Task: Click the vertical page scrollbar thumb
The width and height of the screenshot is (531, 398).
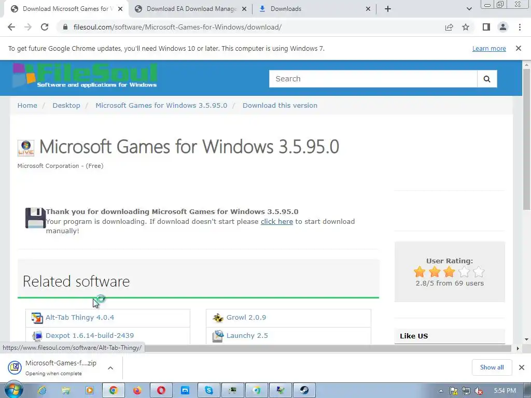Action: (x=526, y=139)
